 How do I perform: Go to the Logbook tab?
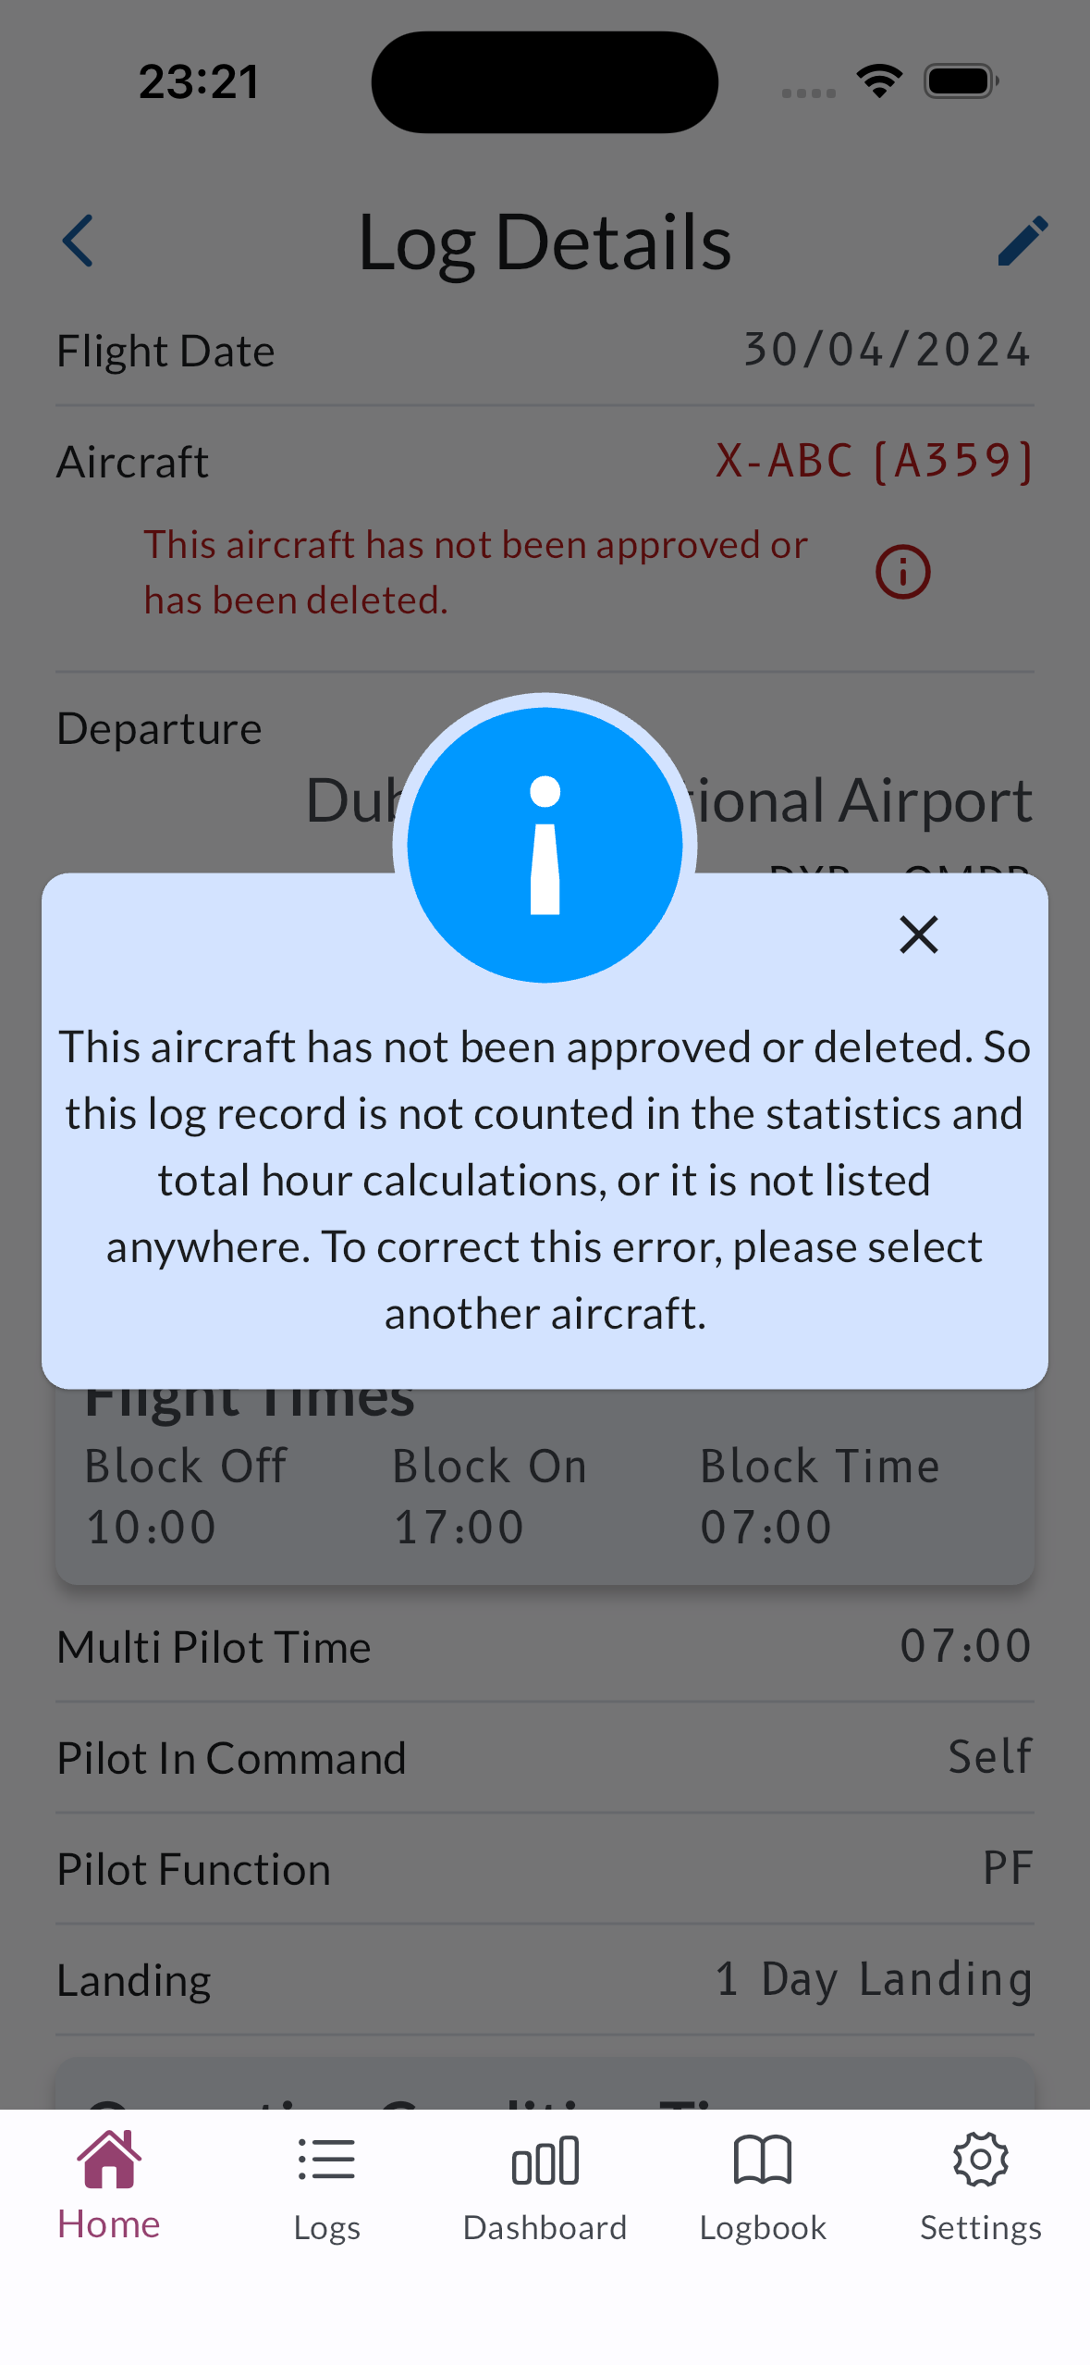(x=763, y=2185)
